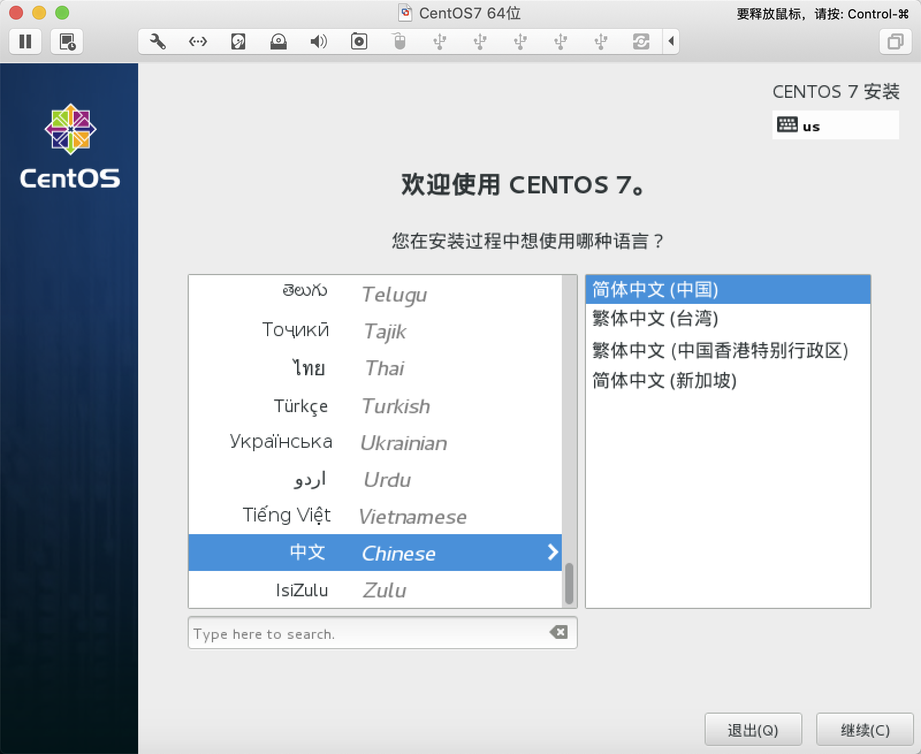
Task: Expand the Chinese language arrow
Action: pyautogui.click(x=553, y=553)
